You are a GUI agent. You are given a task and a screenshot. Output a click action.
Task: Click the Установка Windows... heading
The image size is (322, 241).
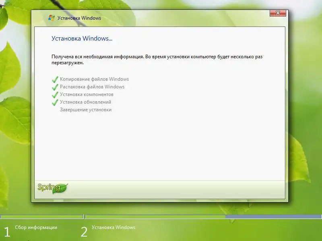pos(82,38)
